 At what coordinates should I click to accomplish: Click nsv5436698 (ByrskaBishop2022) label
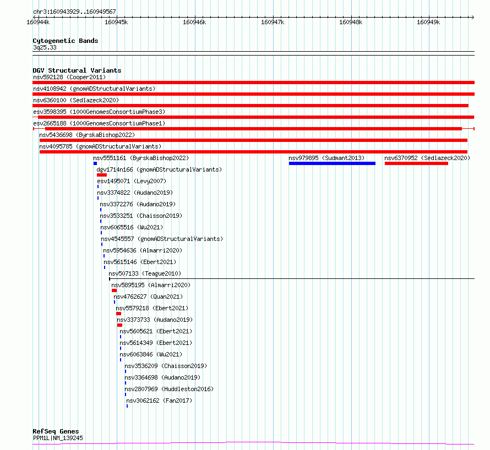pos(87,135)
